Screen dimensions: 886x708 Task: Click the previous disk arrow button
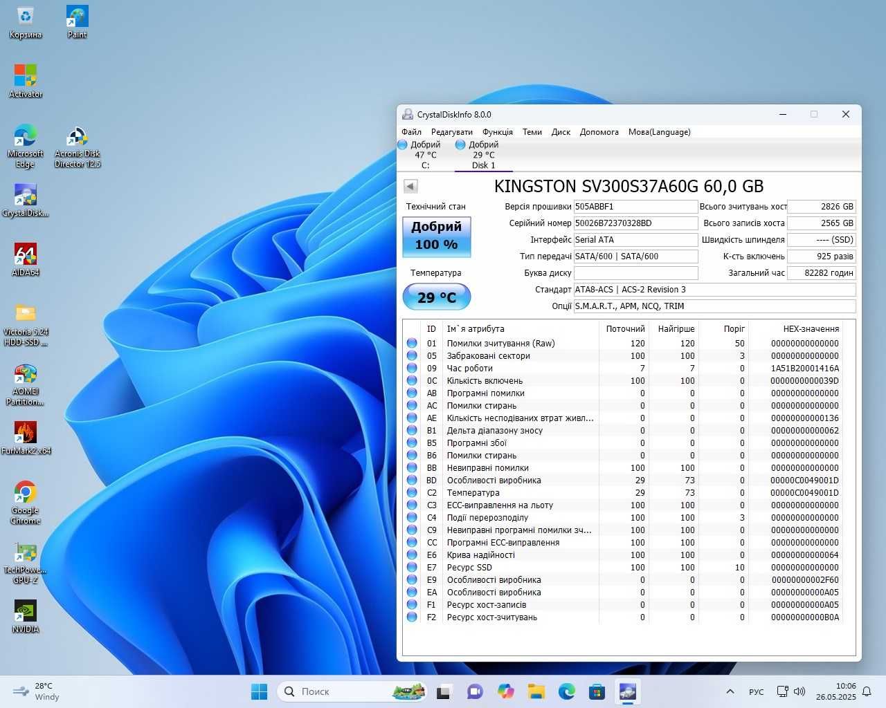(410, 186)
